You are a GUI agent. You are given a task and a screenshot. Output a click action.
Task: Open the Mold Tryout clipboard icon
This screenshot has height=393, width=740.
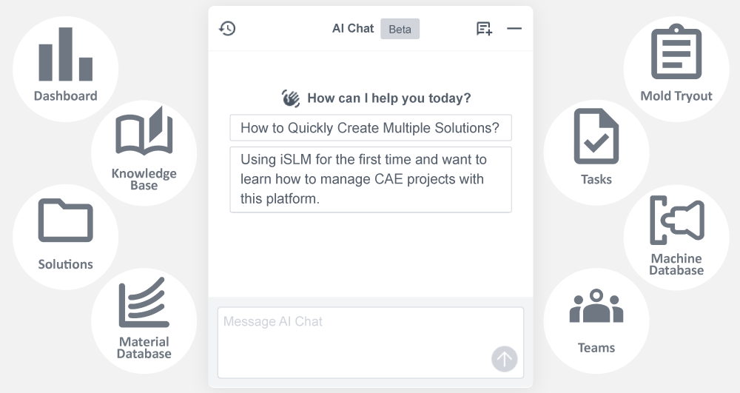(676, 52)
